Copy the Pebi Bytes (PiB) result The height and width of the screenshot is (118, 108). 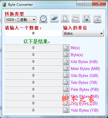pos(66,89)
